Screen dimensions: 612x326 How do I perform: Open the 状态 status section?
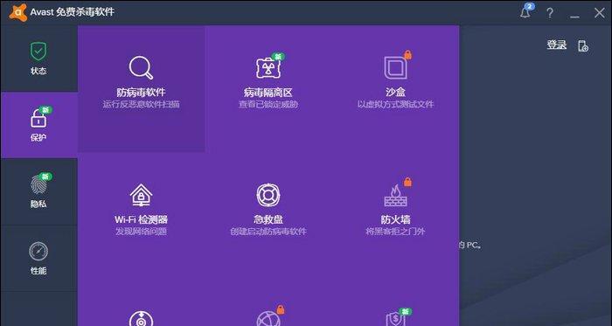(x=38, y=59)
